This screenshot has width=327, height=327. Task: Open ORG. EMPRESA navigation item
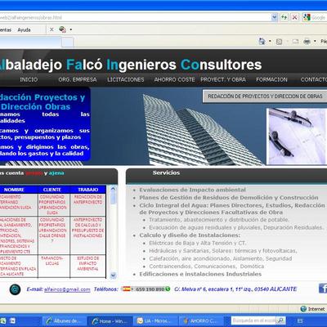pos(78,79)
